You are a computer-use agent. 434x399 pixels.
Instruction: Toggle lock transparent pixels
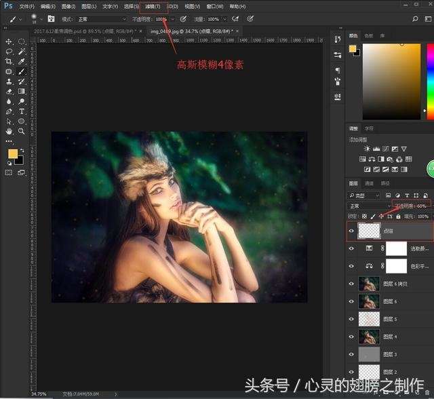365,216
